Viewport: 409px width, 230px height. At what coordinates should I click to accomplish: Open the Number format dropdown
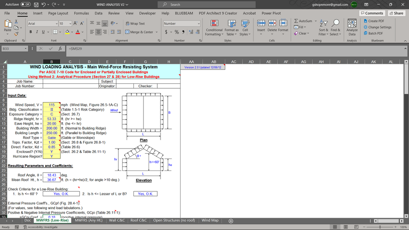pos(199,24)
